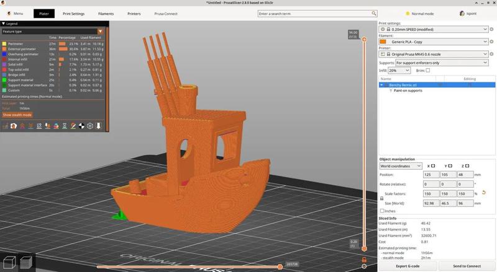Open the Filament preset dropdown Generic PLA - Copy

(x=433, y=42)
